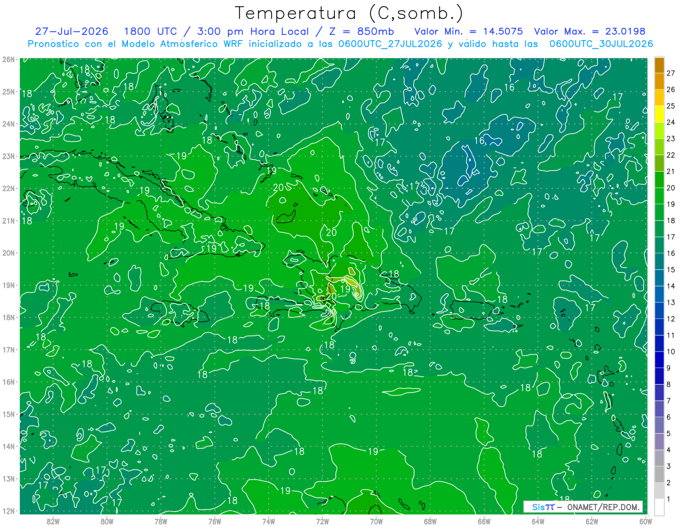Image resolution: width=686 pixels, height=529 pixels.
Task: Click the 'Valor Max. = 23.0198' readout
Action: coord(589,31)
